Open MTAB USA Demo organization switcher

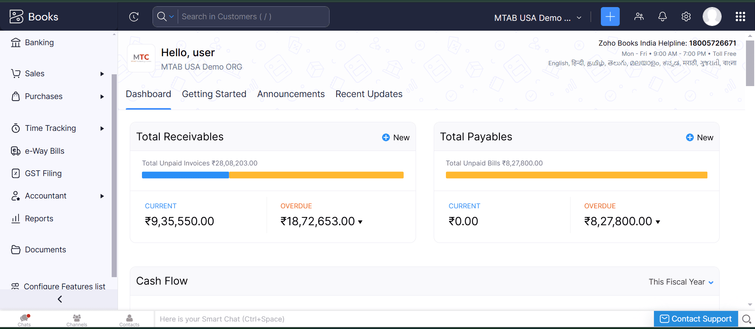(x=538, y=18)
